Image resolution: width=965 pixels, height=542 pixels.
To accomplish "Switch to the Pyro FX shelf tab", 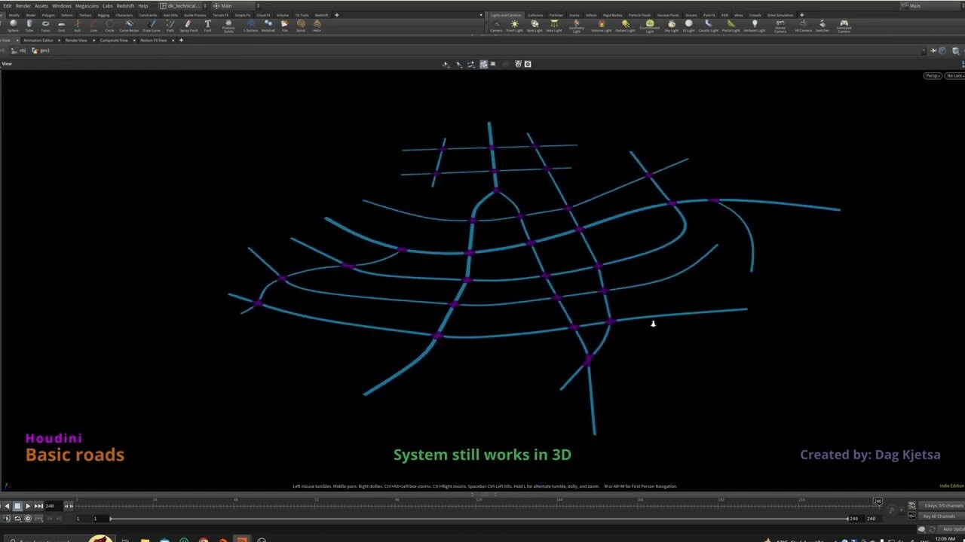I will coord(709,15).
